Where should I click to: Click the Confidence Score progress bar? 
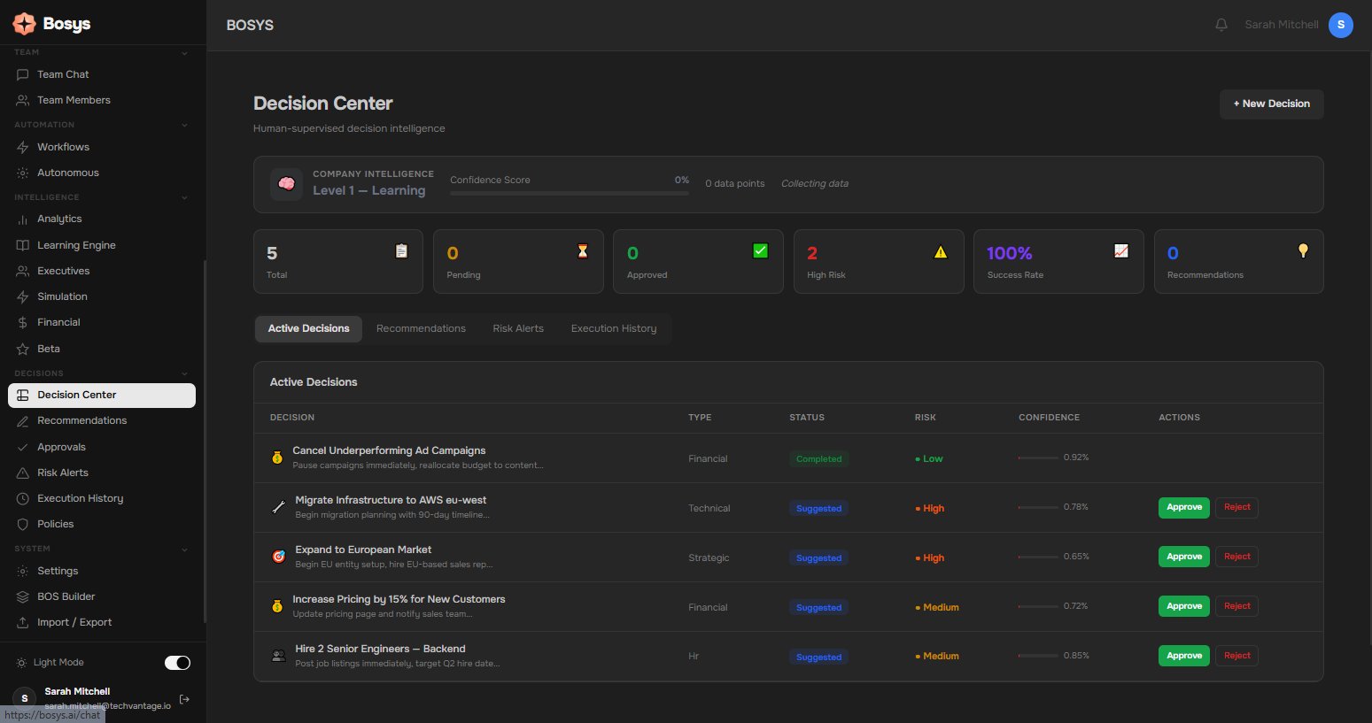click(569, 193)
